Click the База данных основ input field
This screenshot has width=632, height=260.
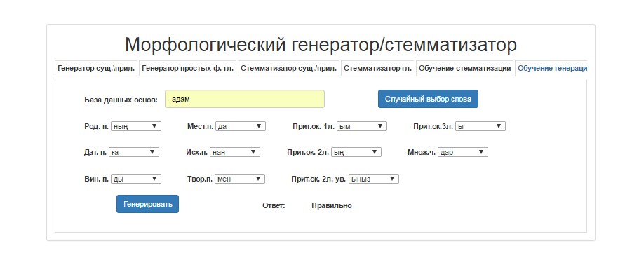coord(245,99)
